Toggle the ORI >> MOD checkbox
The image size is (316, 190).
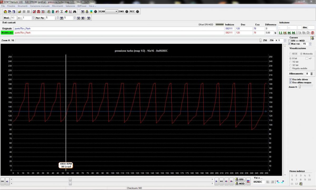pos(289,41)
